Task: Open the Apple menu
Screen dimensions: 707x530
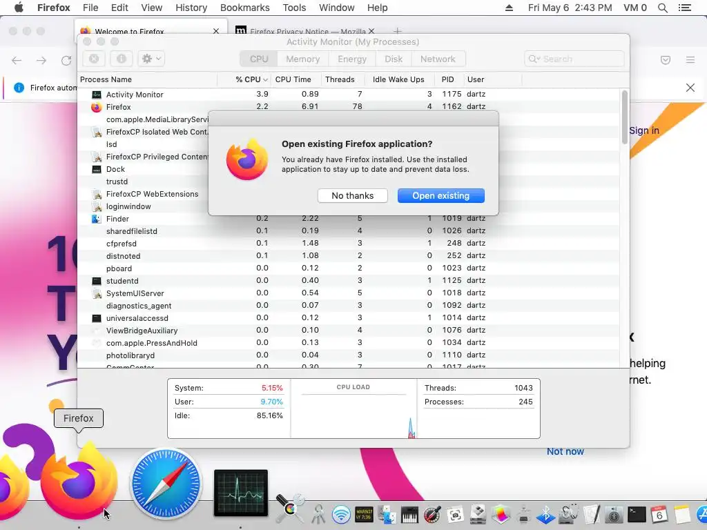Action: [x=19, y=8]
